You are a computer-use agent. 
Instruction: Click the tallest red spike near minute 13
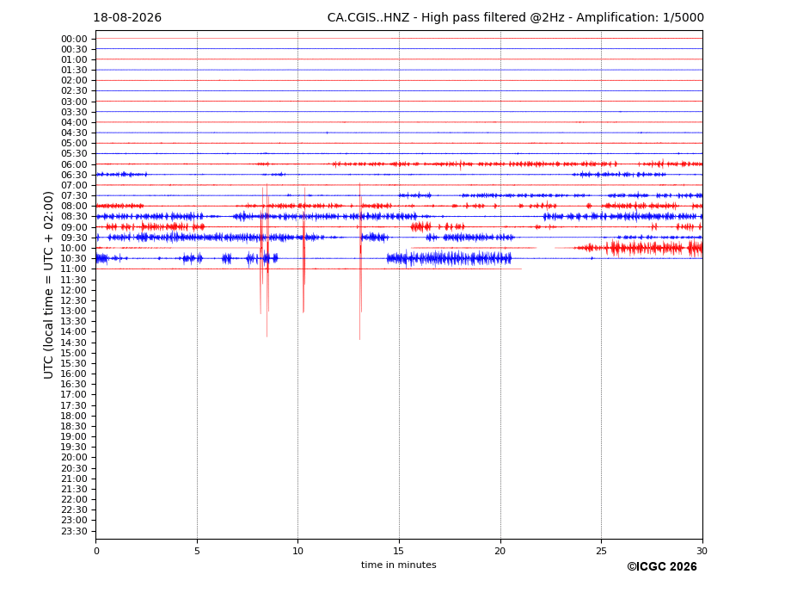360,261
